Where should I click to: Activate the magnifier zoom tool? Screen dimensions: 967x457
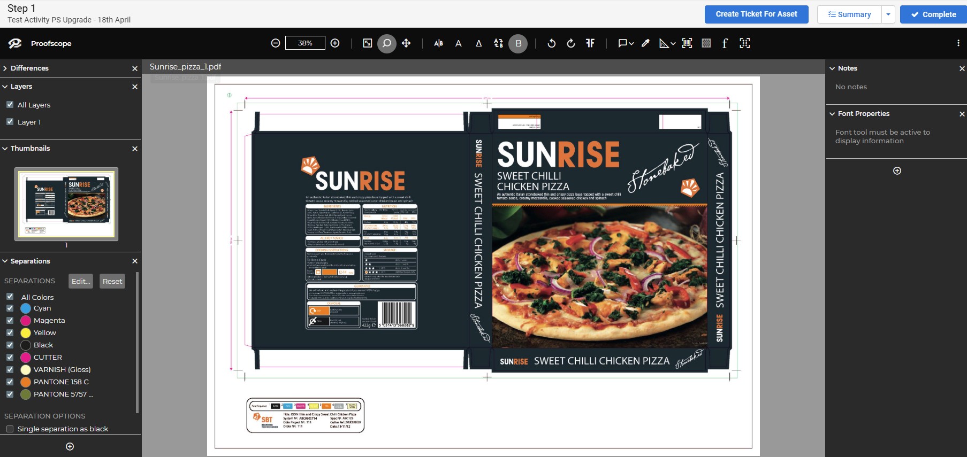pos(387,43)
